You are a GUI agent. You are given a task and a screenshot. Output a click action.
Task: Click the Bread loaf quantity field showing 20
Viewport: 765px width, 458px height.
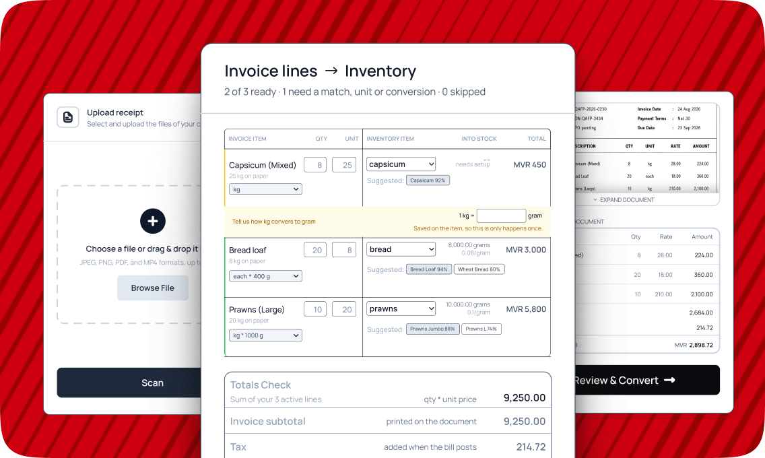[x=315, y=250]
